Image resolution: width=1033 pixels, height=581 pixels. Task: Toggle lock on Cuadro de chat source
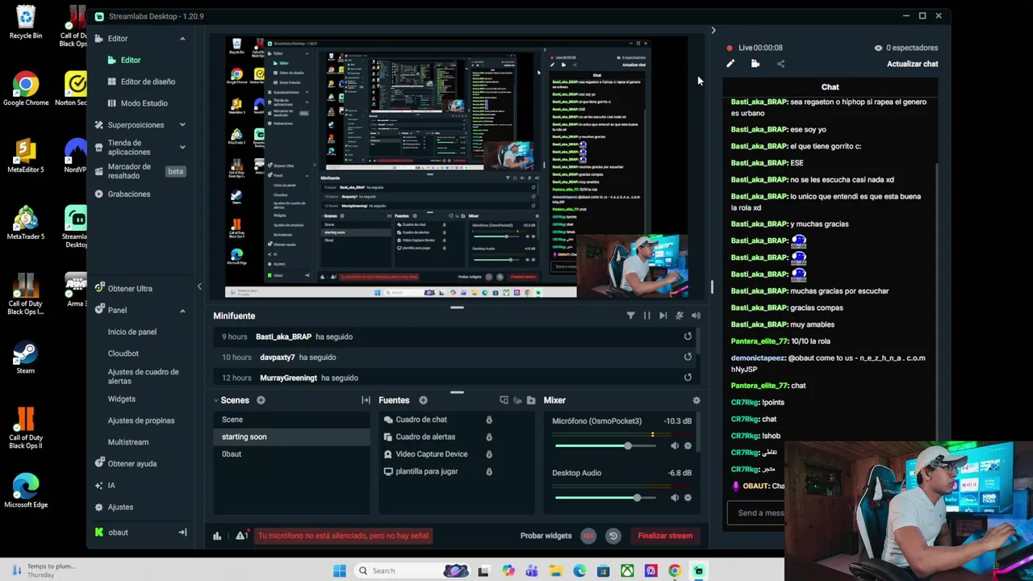[x=489, y=420]
